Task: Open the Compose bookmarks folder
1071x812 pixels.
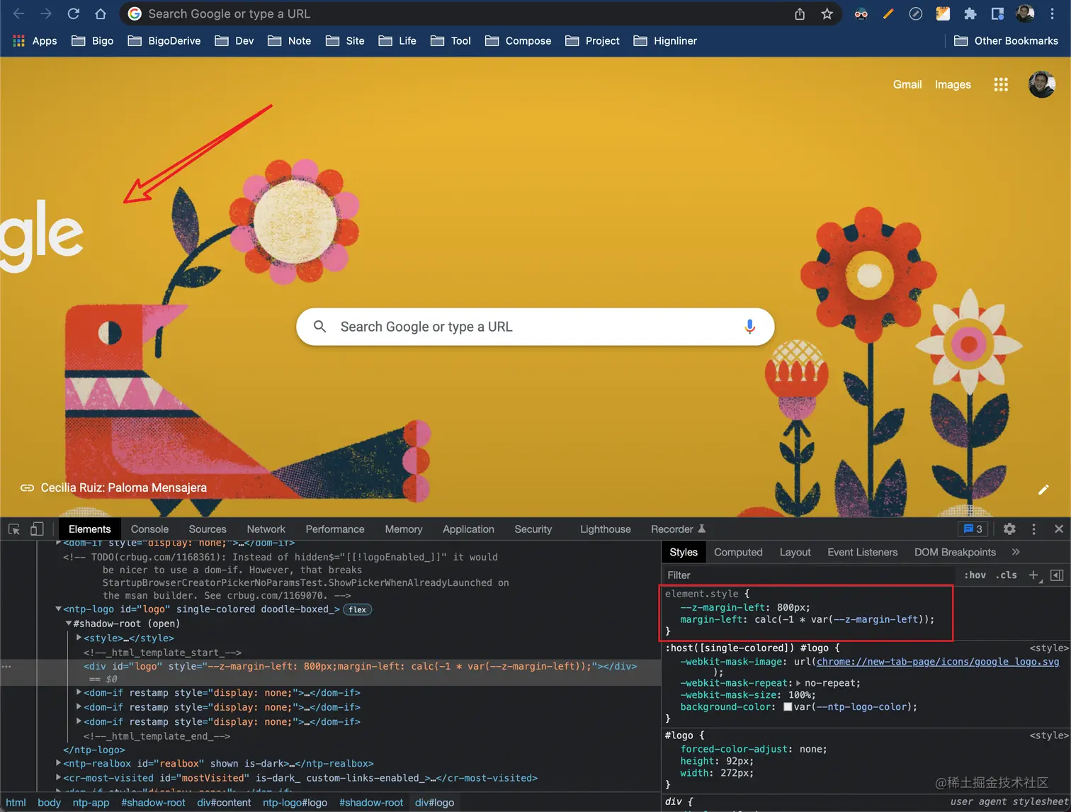Action: tap(518, 41)
